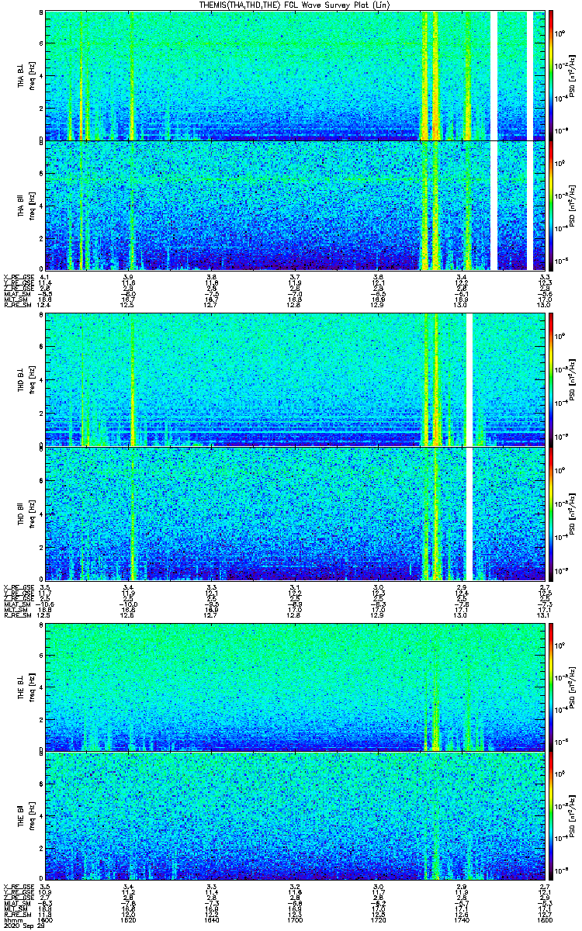Click the 'THA B⊥ freq [Hz]' axis label
The image size is (582, 931).
pyautogui.click(x=26, y=75)
